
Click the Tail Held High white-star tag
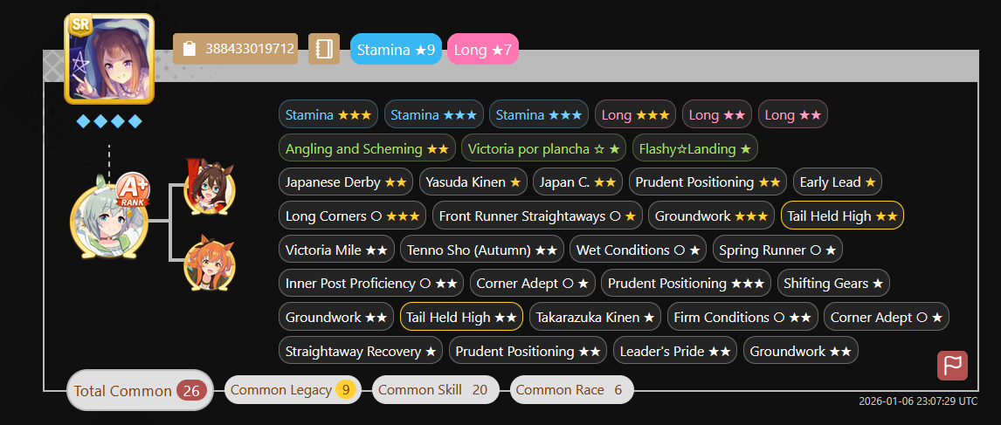461,317
